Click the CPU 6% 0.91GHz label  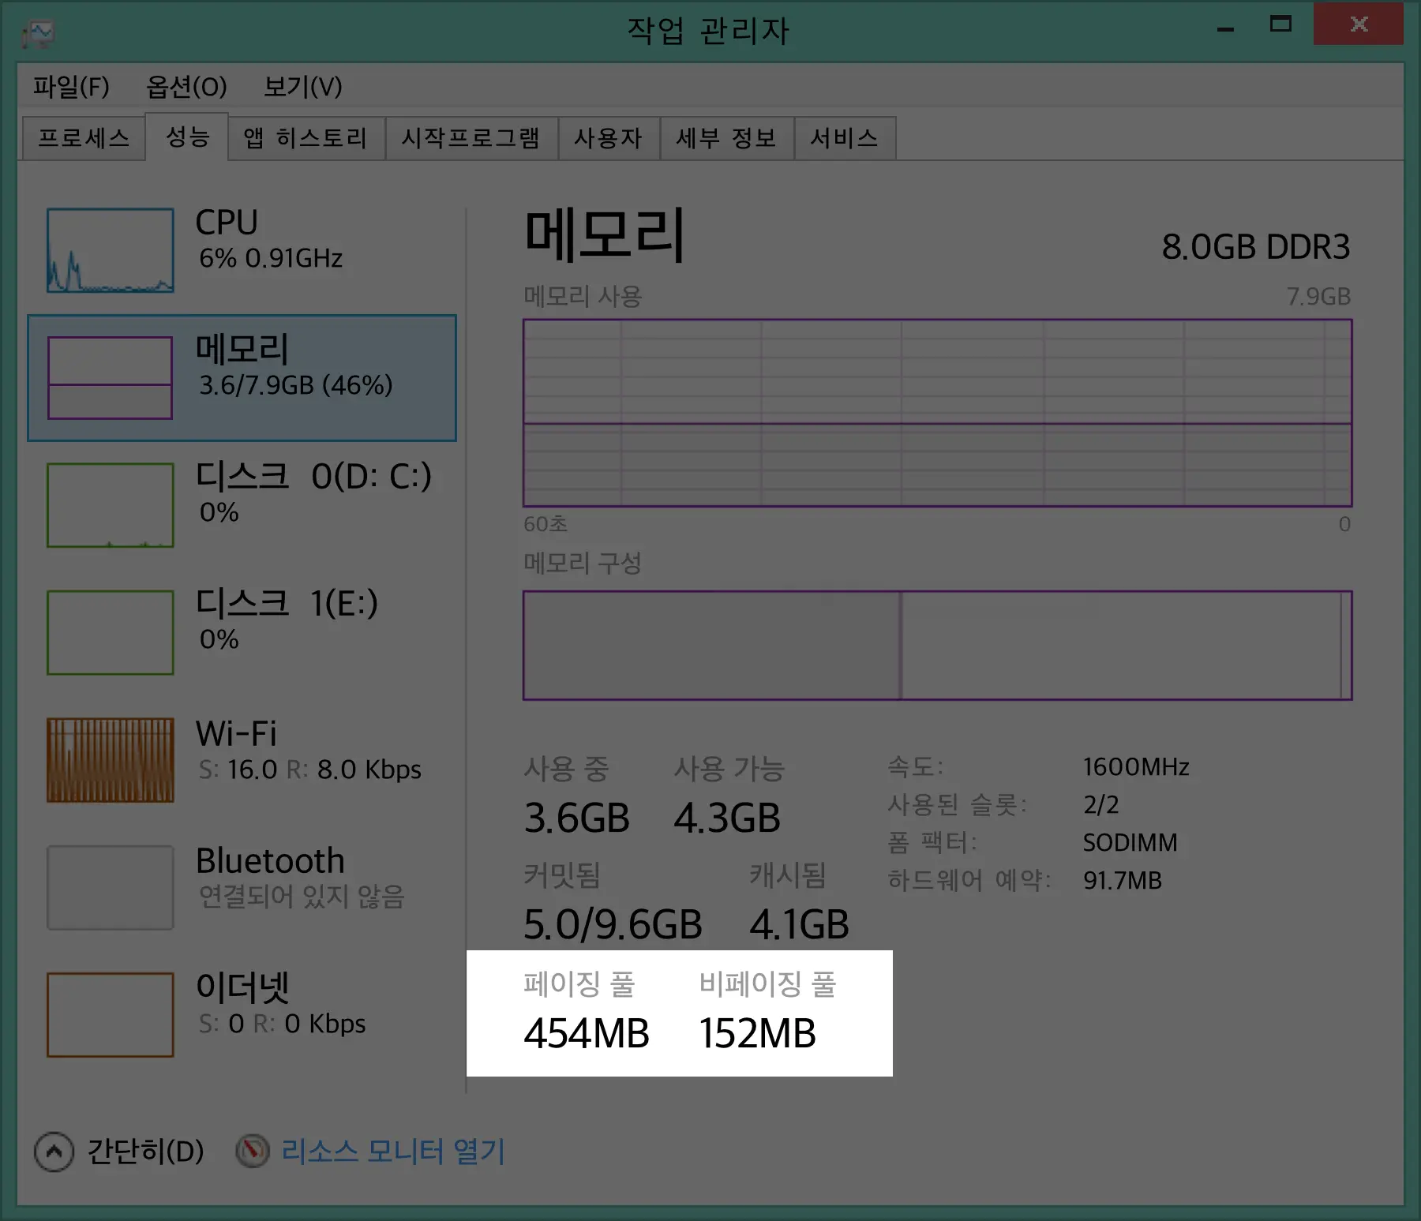point(269,238)
